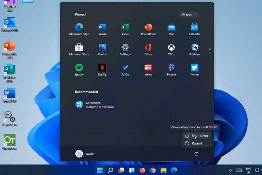
Task: Click the pinned apps page indicator dots
Action: [x=210, y=50]
